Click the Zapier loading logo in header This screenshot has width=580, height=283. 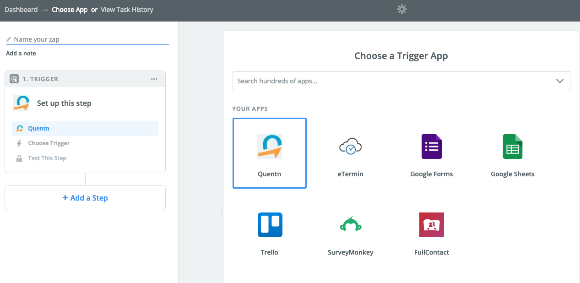(x=401, y=9)
